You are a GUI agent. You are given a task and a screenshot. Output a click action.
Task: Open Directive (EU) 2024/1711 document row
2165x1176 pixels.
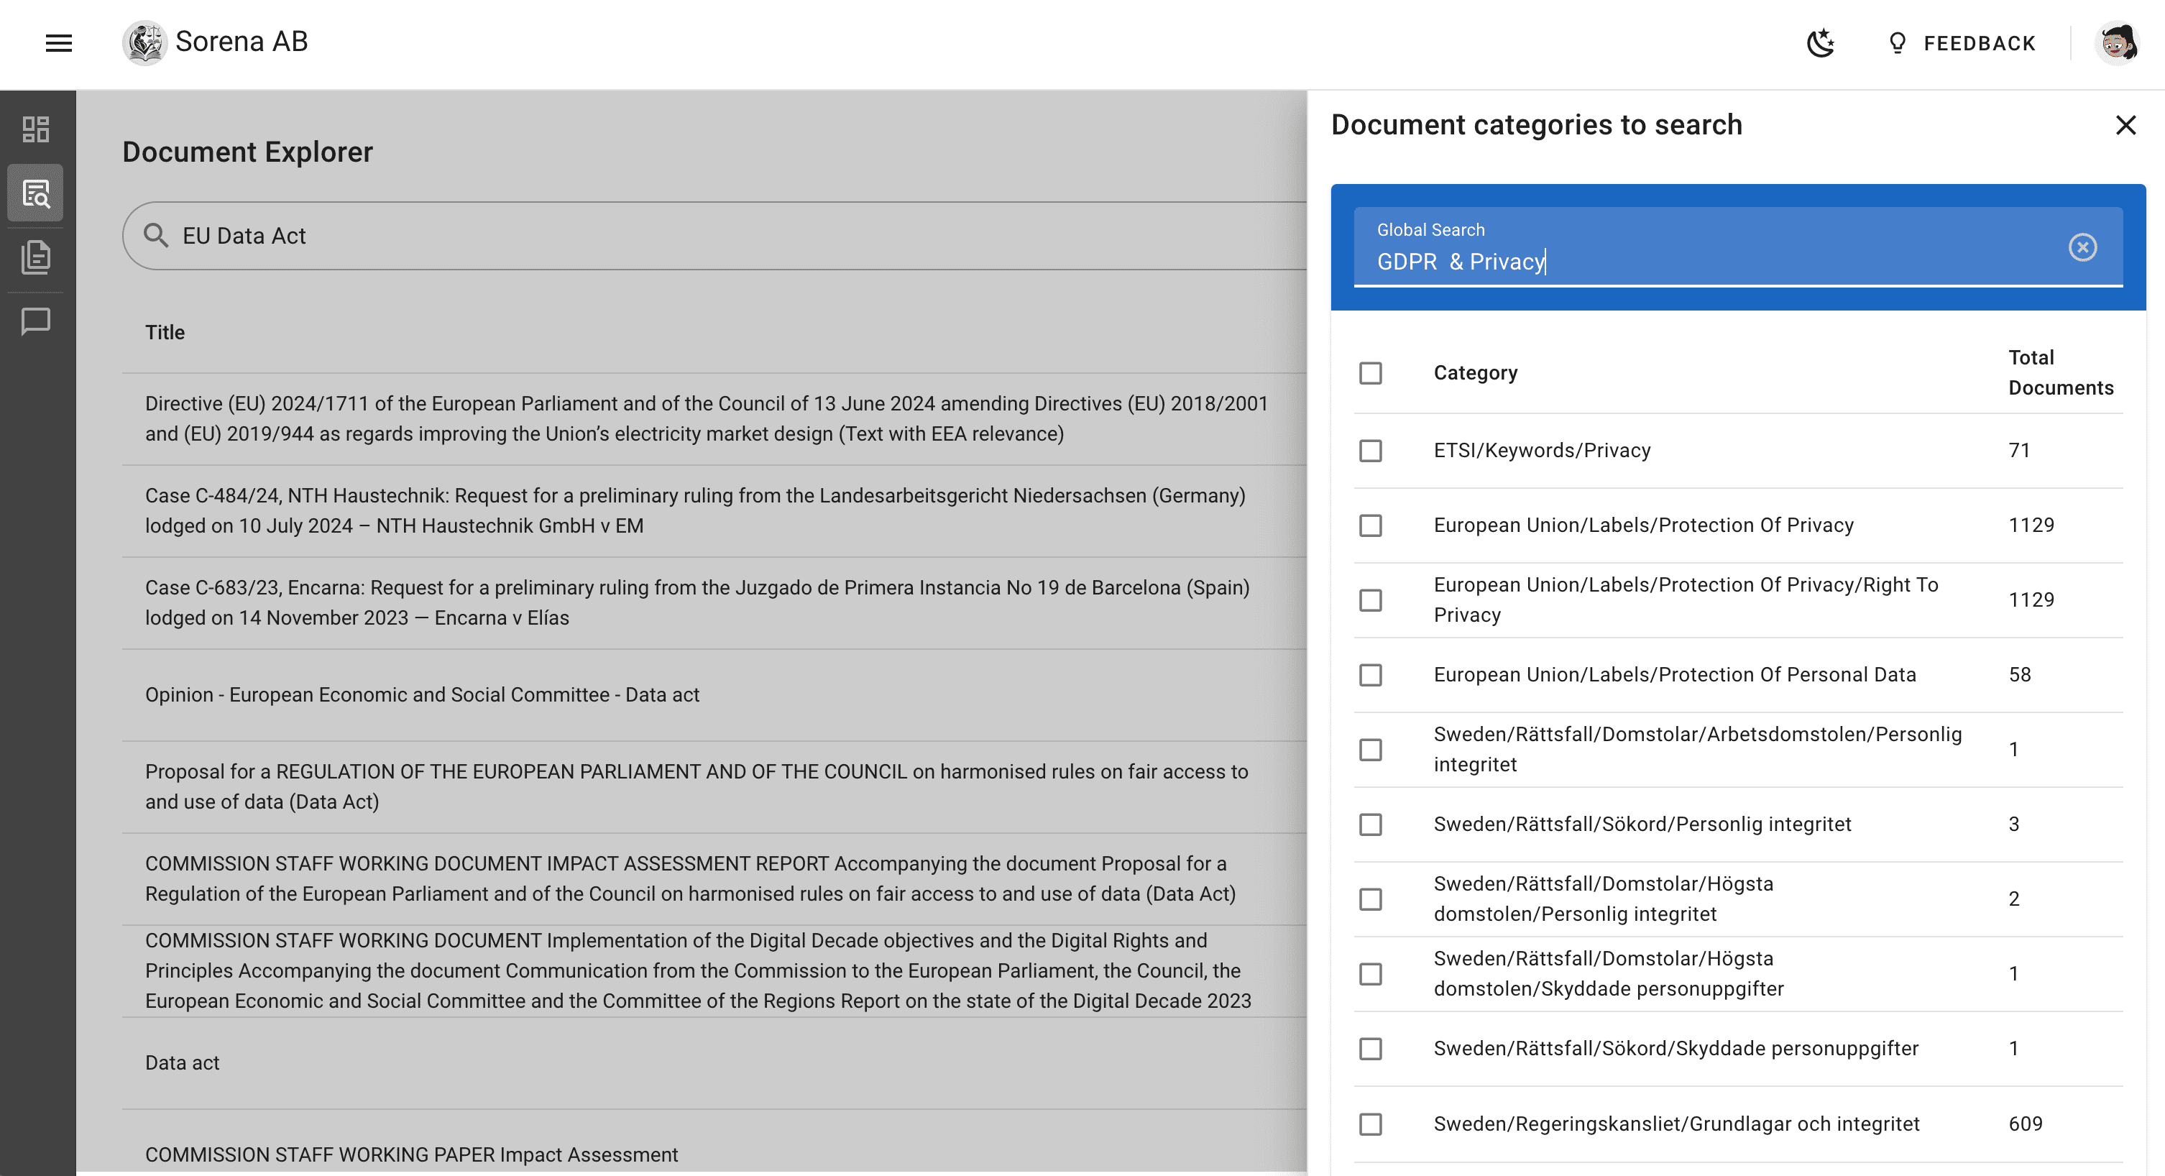(714, 418)
